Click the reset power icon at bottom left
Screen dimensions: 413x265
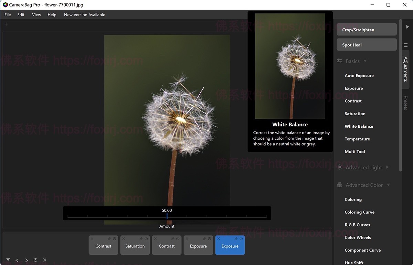35,260
